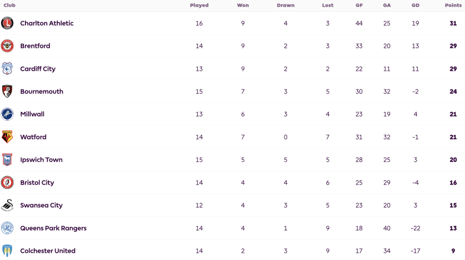Select the Millwall badge icon
Image resolution: width=465 pixels, height=260 pixels.
[7, 114]
